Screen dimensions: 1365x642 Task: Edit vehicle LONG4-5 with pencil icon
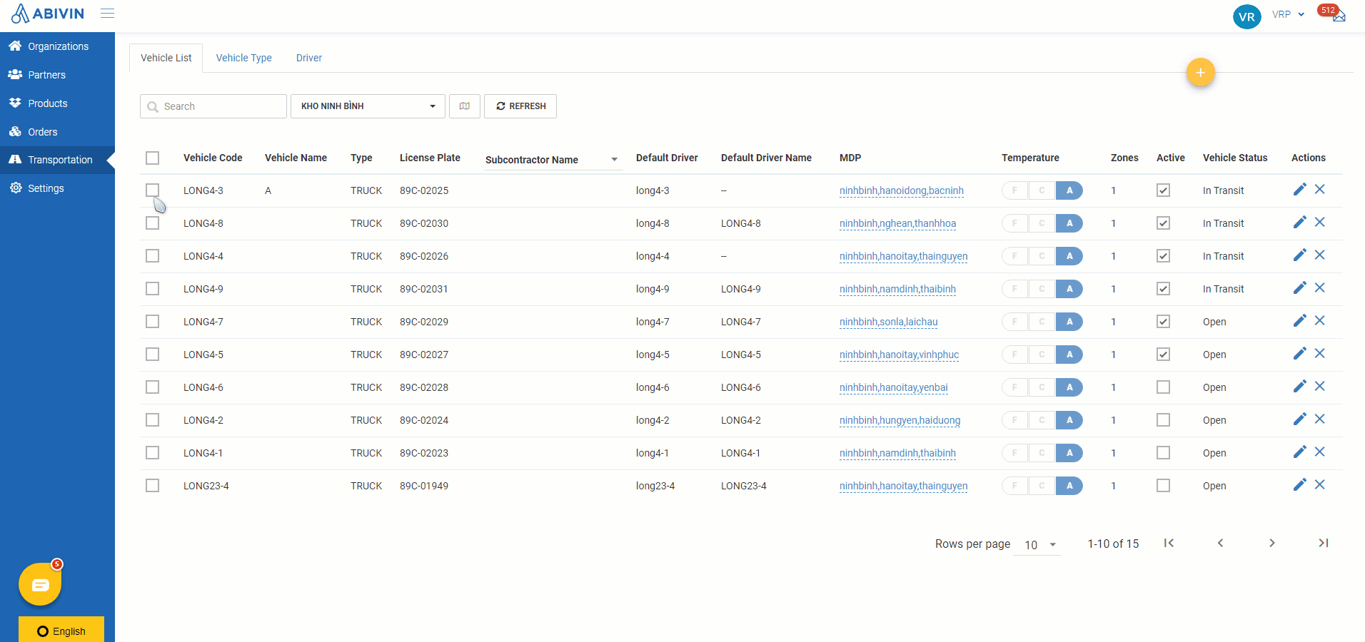[x=1299, y=353]
